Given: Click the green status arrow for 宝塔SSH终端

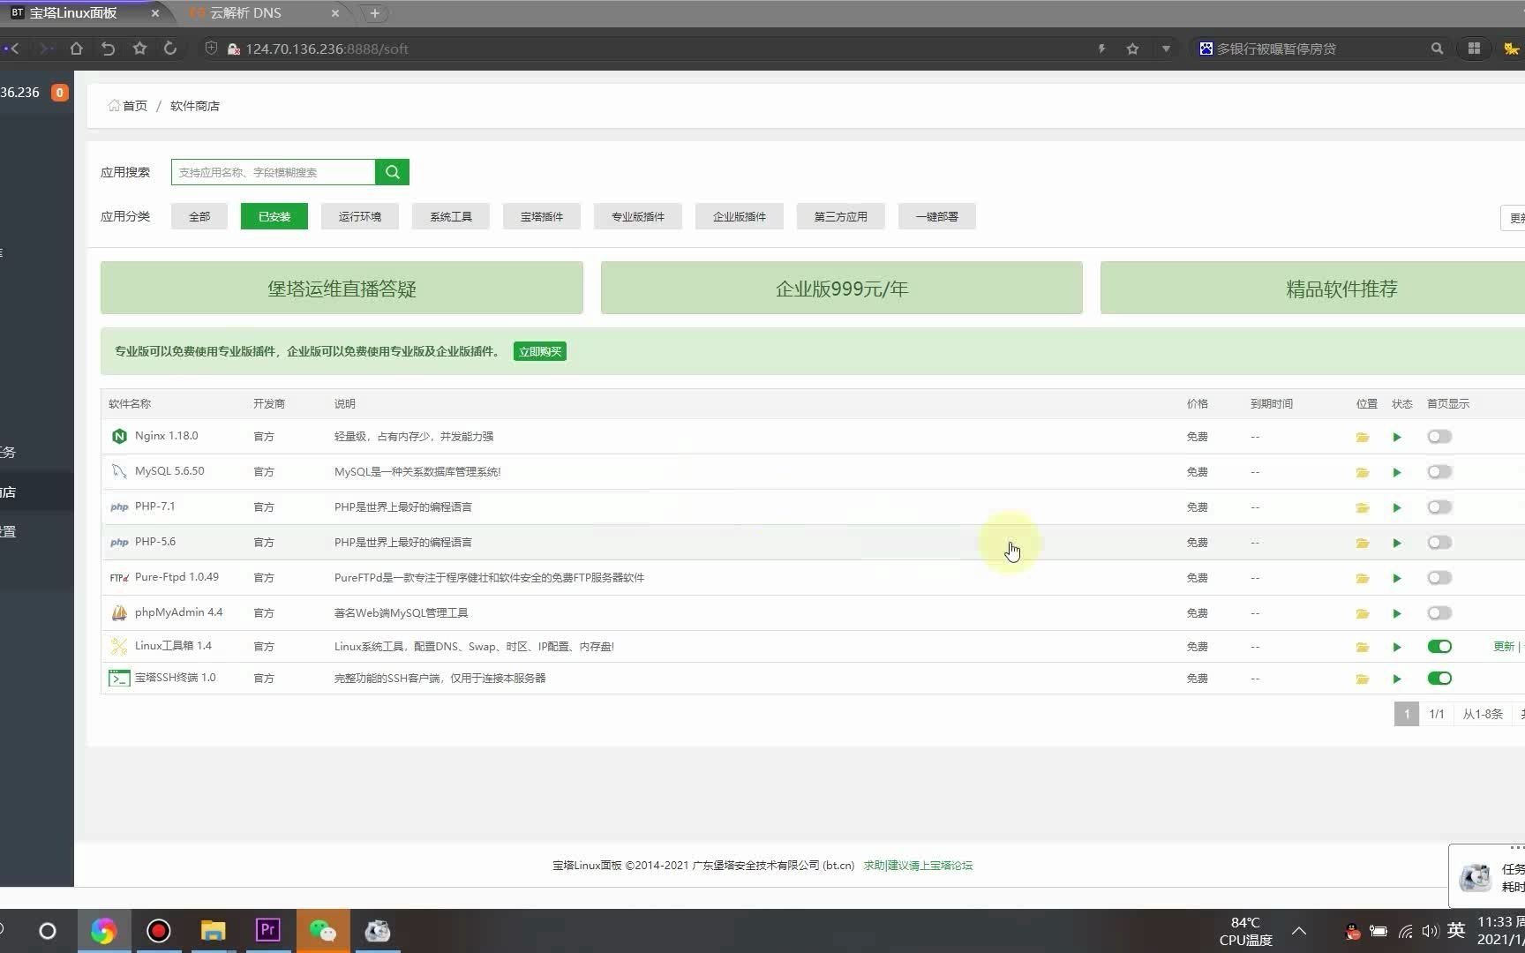Looking at the screenshot, I should pos(1397,679).
